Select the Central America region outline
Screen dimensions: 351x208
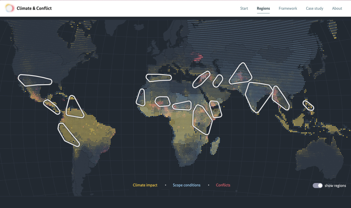(51, 107)
